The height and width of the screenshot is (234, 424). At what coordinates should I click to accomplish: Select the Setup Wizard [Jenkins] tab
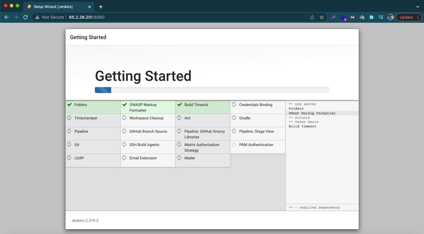[x=59, y=7]
